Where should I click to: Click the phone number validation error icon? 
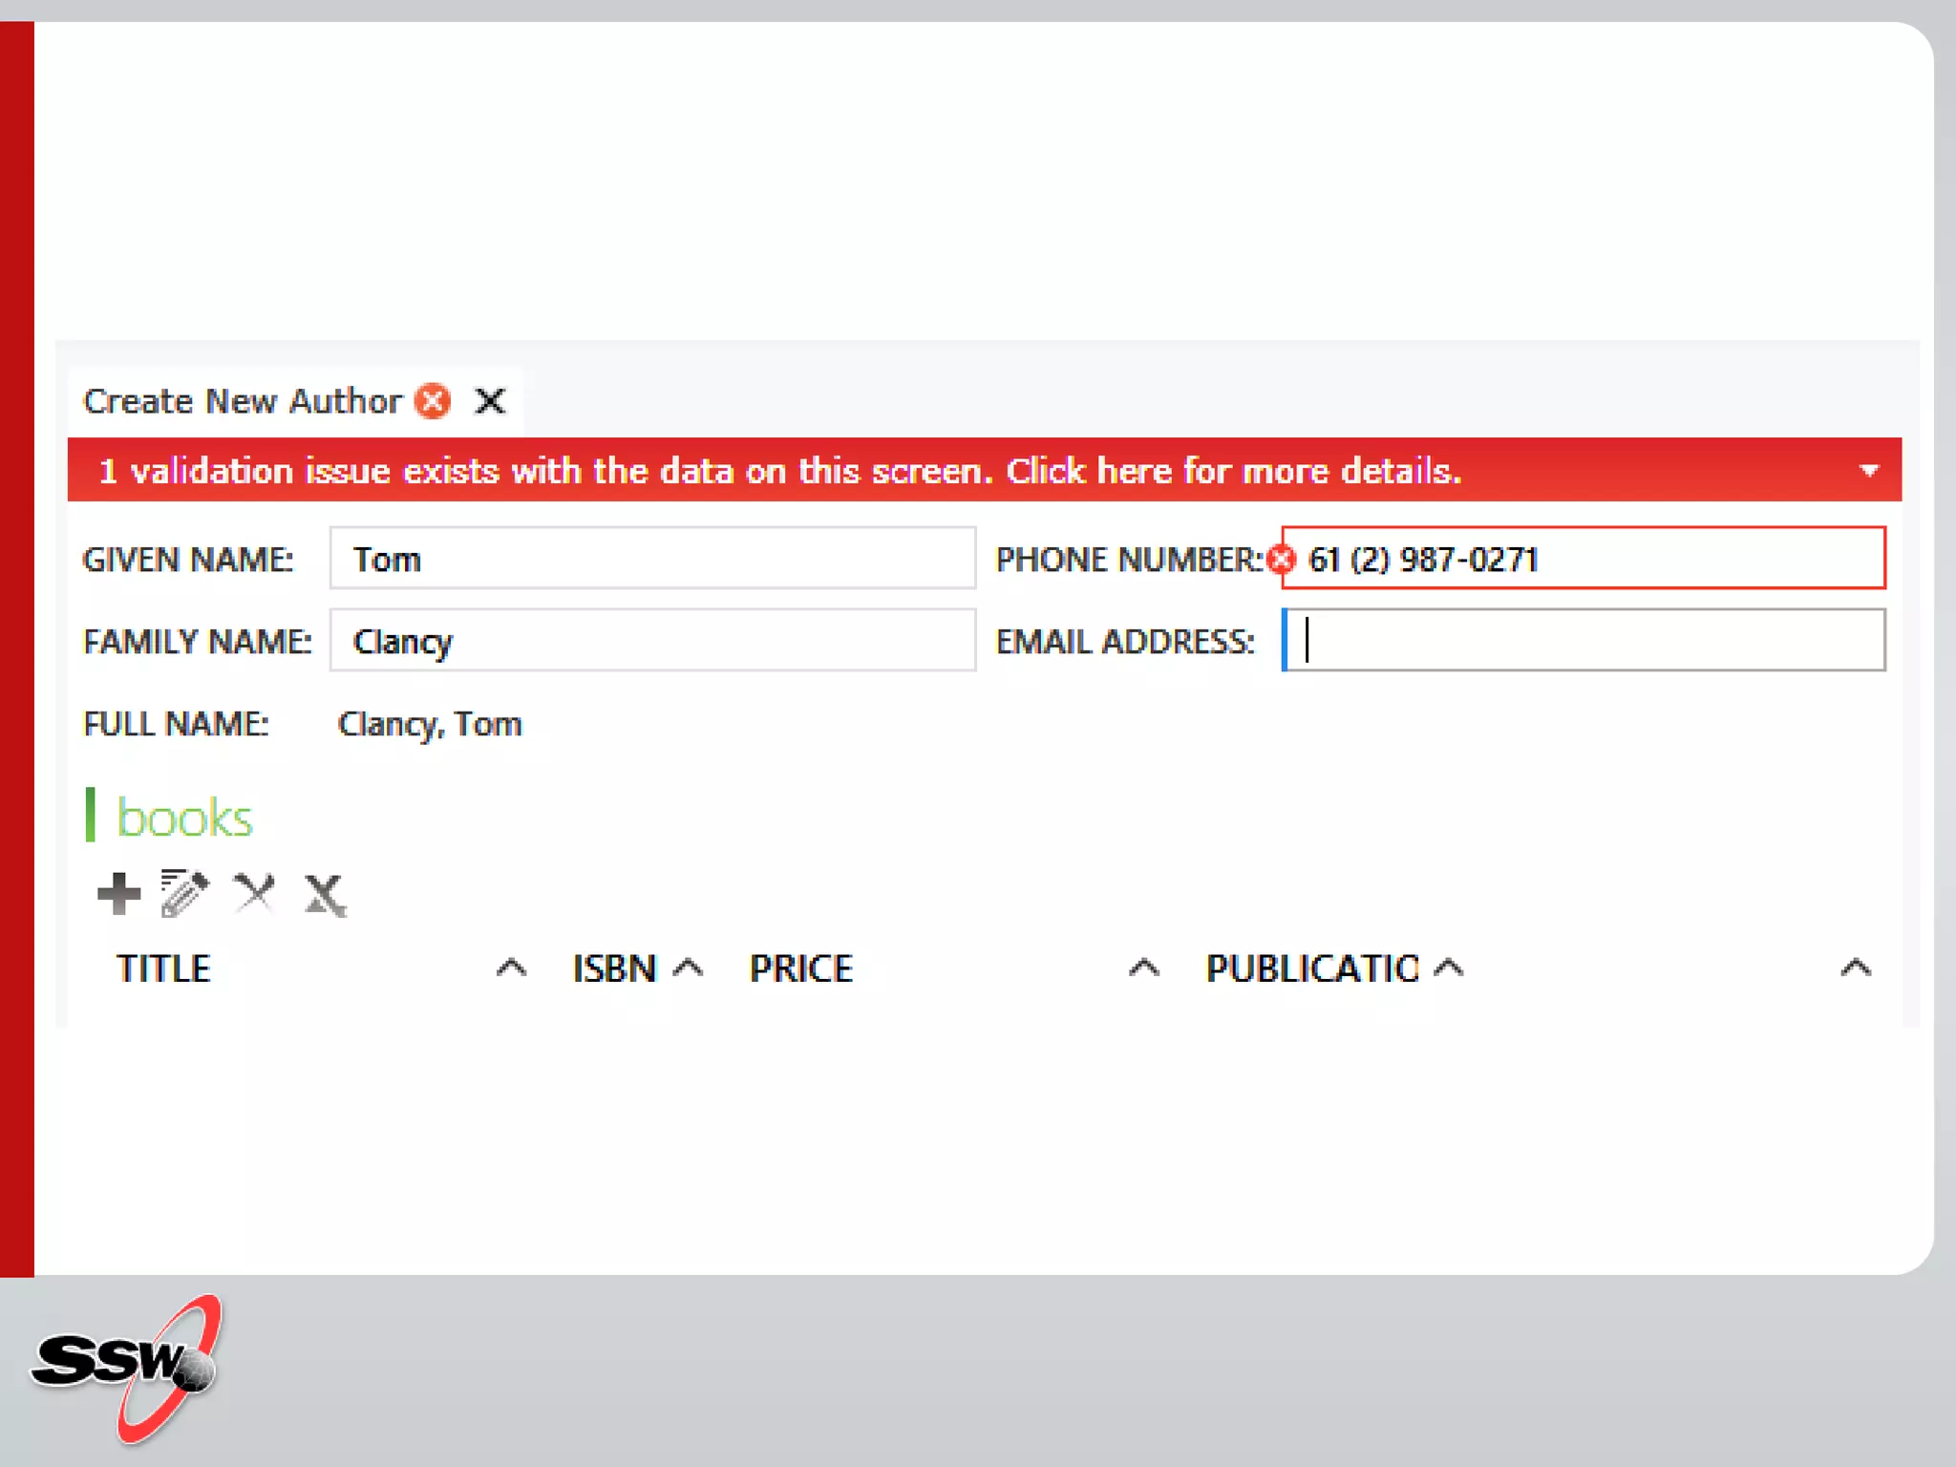[1281, 559]
